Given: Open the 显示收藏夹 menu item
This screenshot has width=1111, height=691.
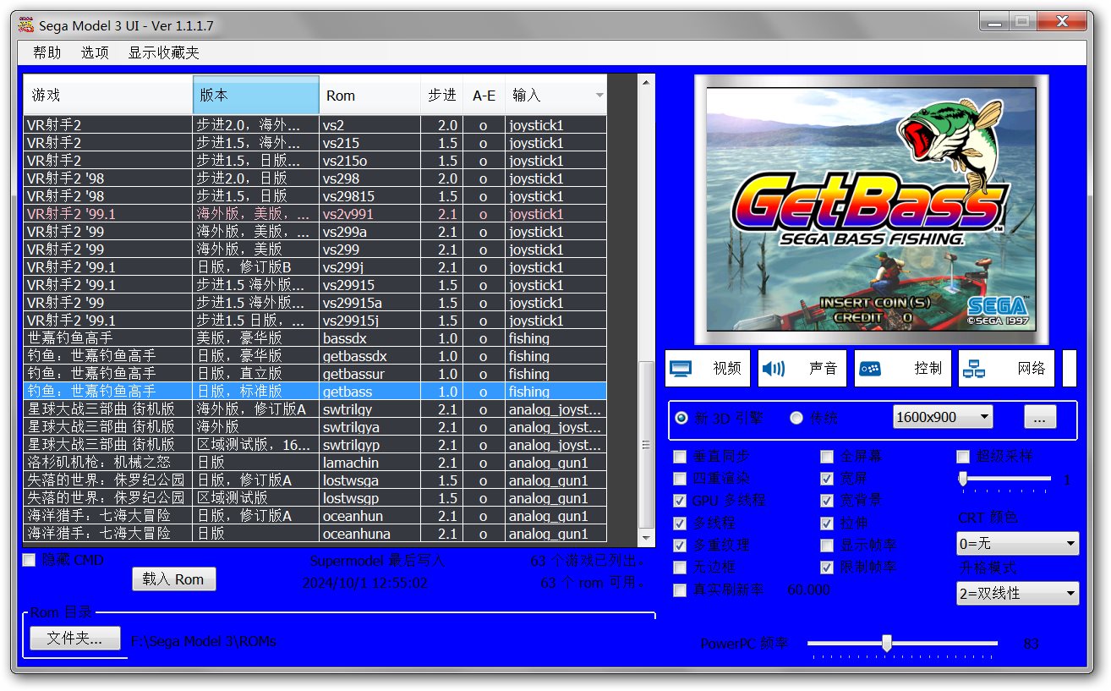Looking at the screenshot, I should point(163,52).
